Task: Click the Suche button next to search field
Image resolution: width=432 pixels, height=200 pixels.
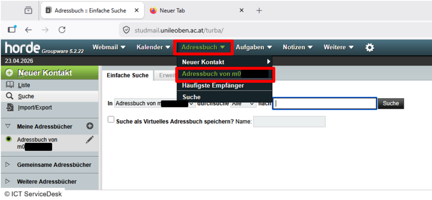Action: (x=391, y=103)
